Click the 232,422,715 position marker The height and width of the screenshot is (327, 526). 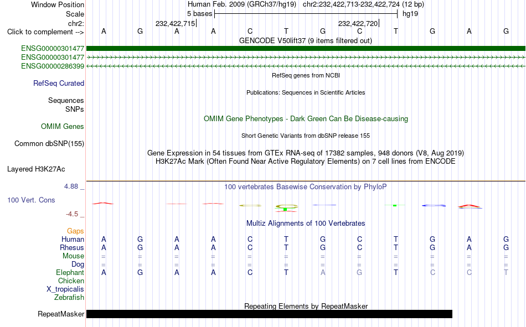pos(175,23)
